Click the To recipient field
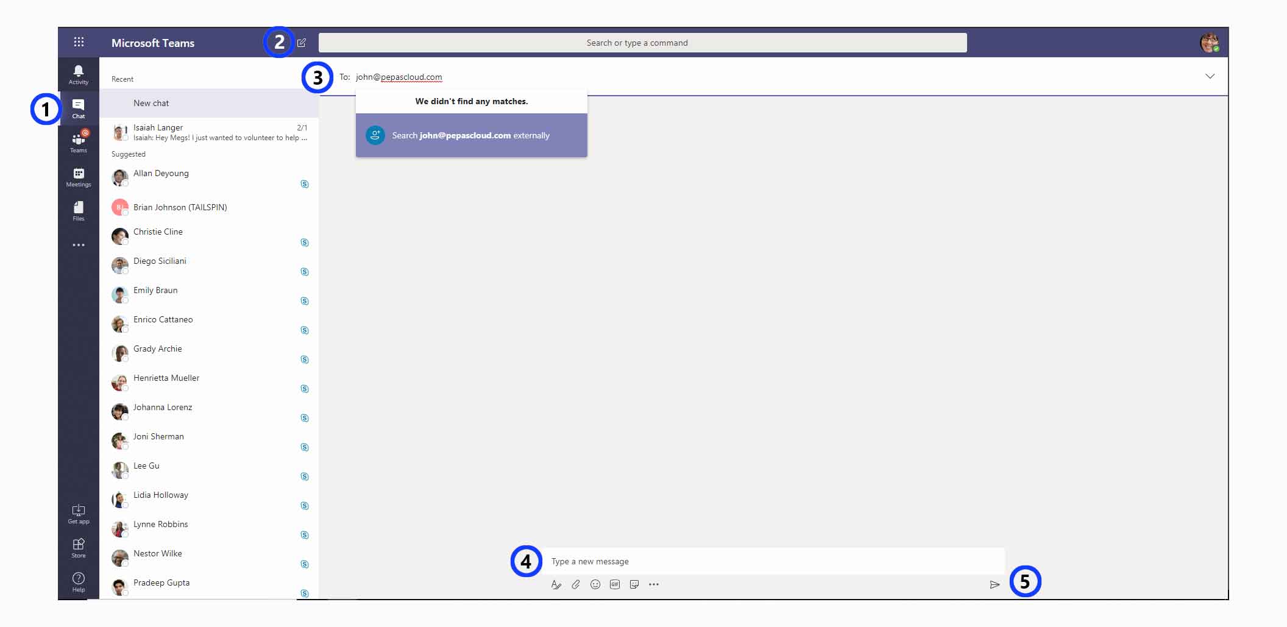 [x=774, y=77]
